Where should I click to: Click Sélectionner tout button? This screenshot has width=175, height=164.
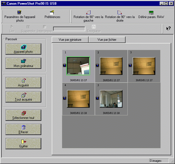pos(23,115)
